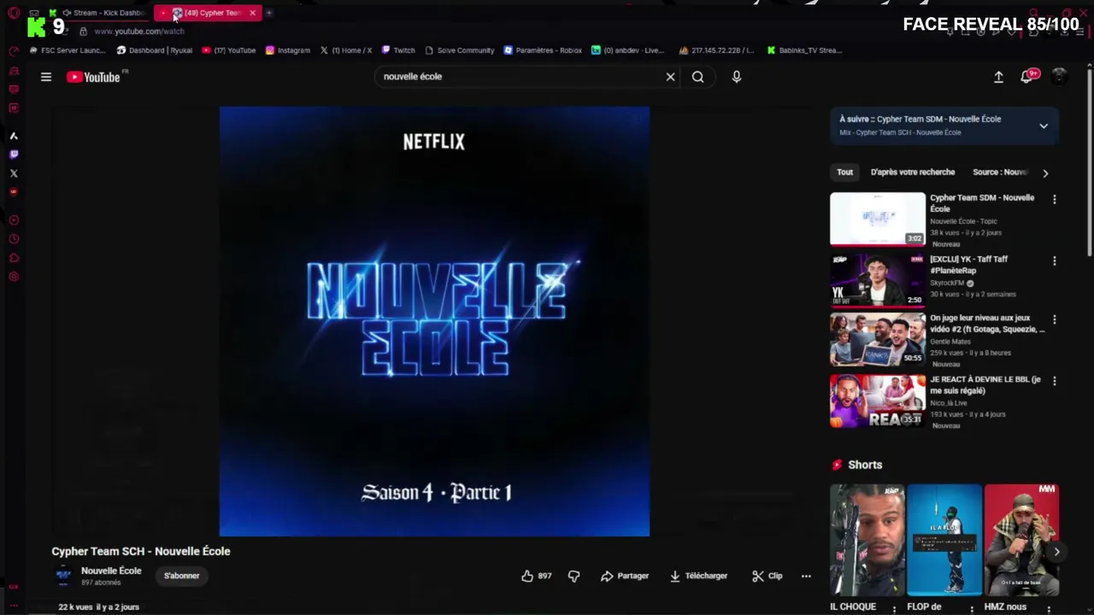Open options for DEVINE LE BBL video
Viewport: 1094px width, 615px height.
pyautogui.click(x=1054, y=381)
